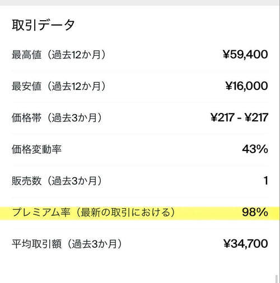Click the yellow highlight band of premium row

(x=140, y=213)
